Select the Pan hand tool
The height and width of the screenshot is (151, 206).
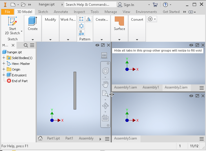coord(105,84)
